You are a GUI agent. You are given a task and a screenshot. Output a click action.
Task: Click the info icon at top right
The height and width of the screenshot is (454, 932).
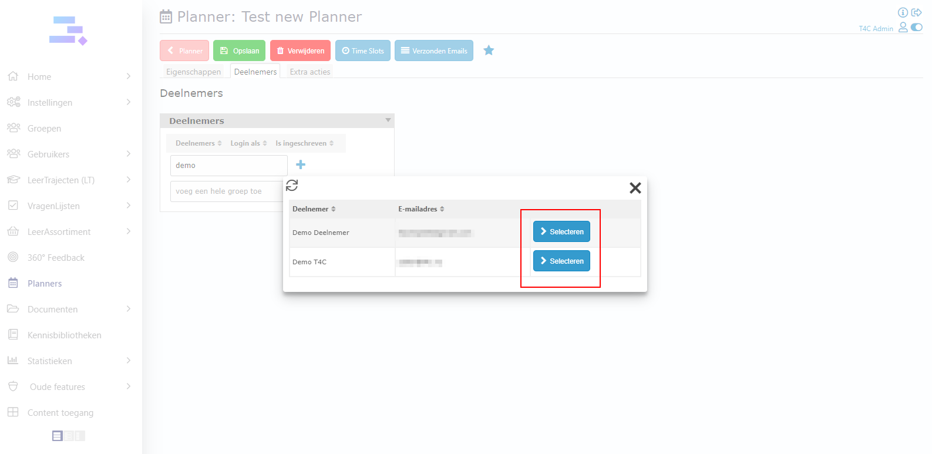[903, 12]
